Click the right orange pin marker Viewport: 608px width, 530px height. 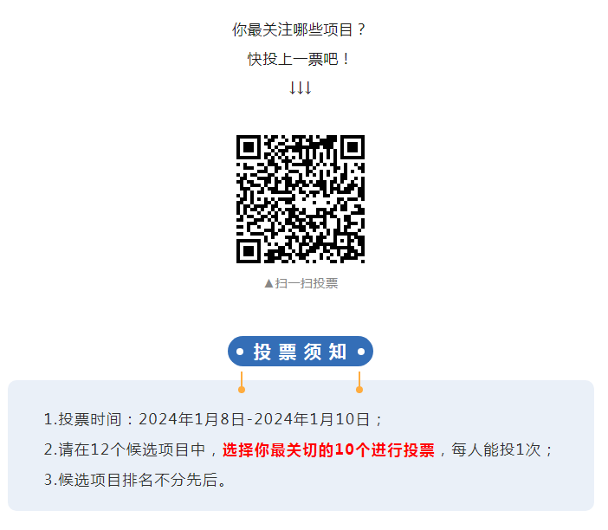click(359, 383)
